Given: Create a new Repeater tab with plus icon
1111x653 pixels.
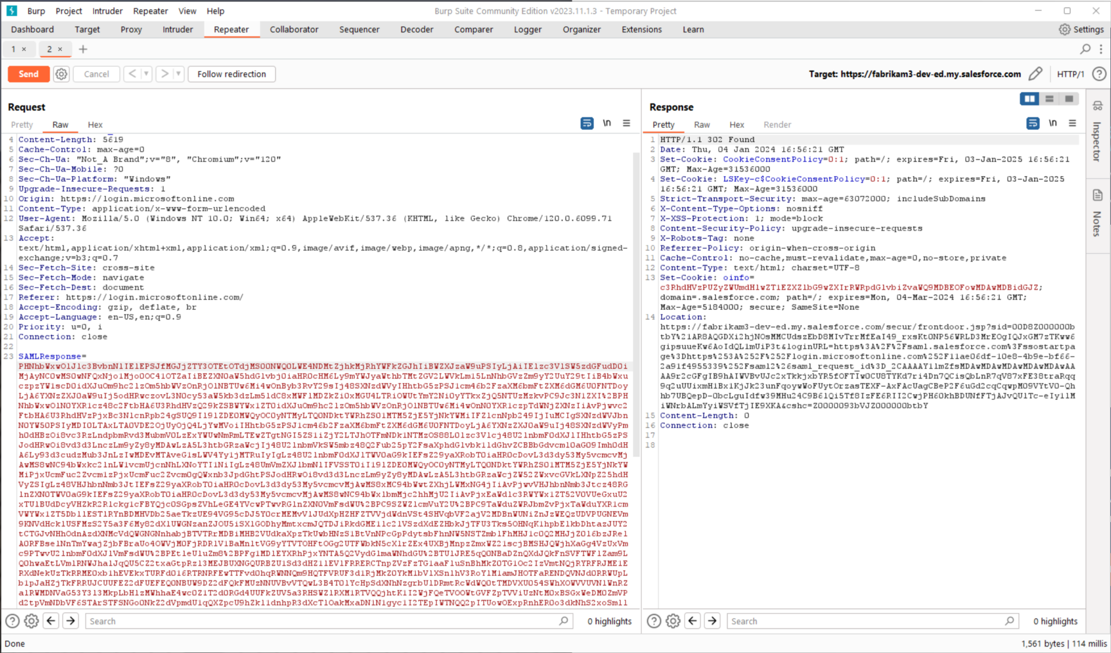Looking at the screenshot, I should [x=83, y=49].
